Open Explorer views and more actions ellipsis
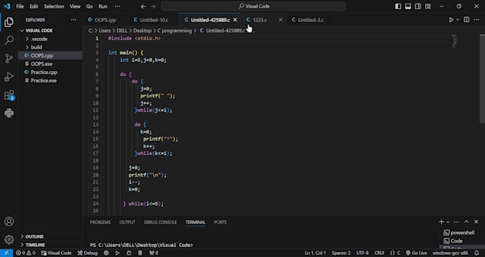 (x=73, y=20)
